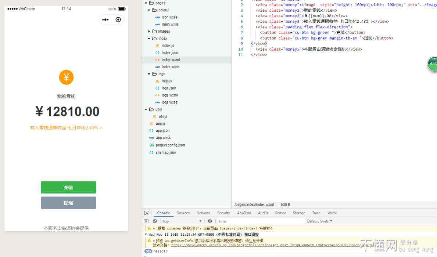Collapse the index folder in file tree
Viewport: 437px width, 257px height.
[x=149, y=39]
